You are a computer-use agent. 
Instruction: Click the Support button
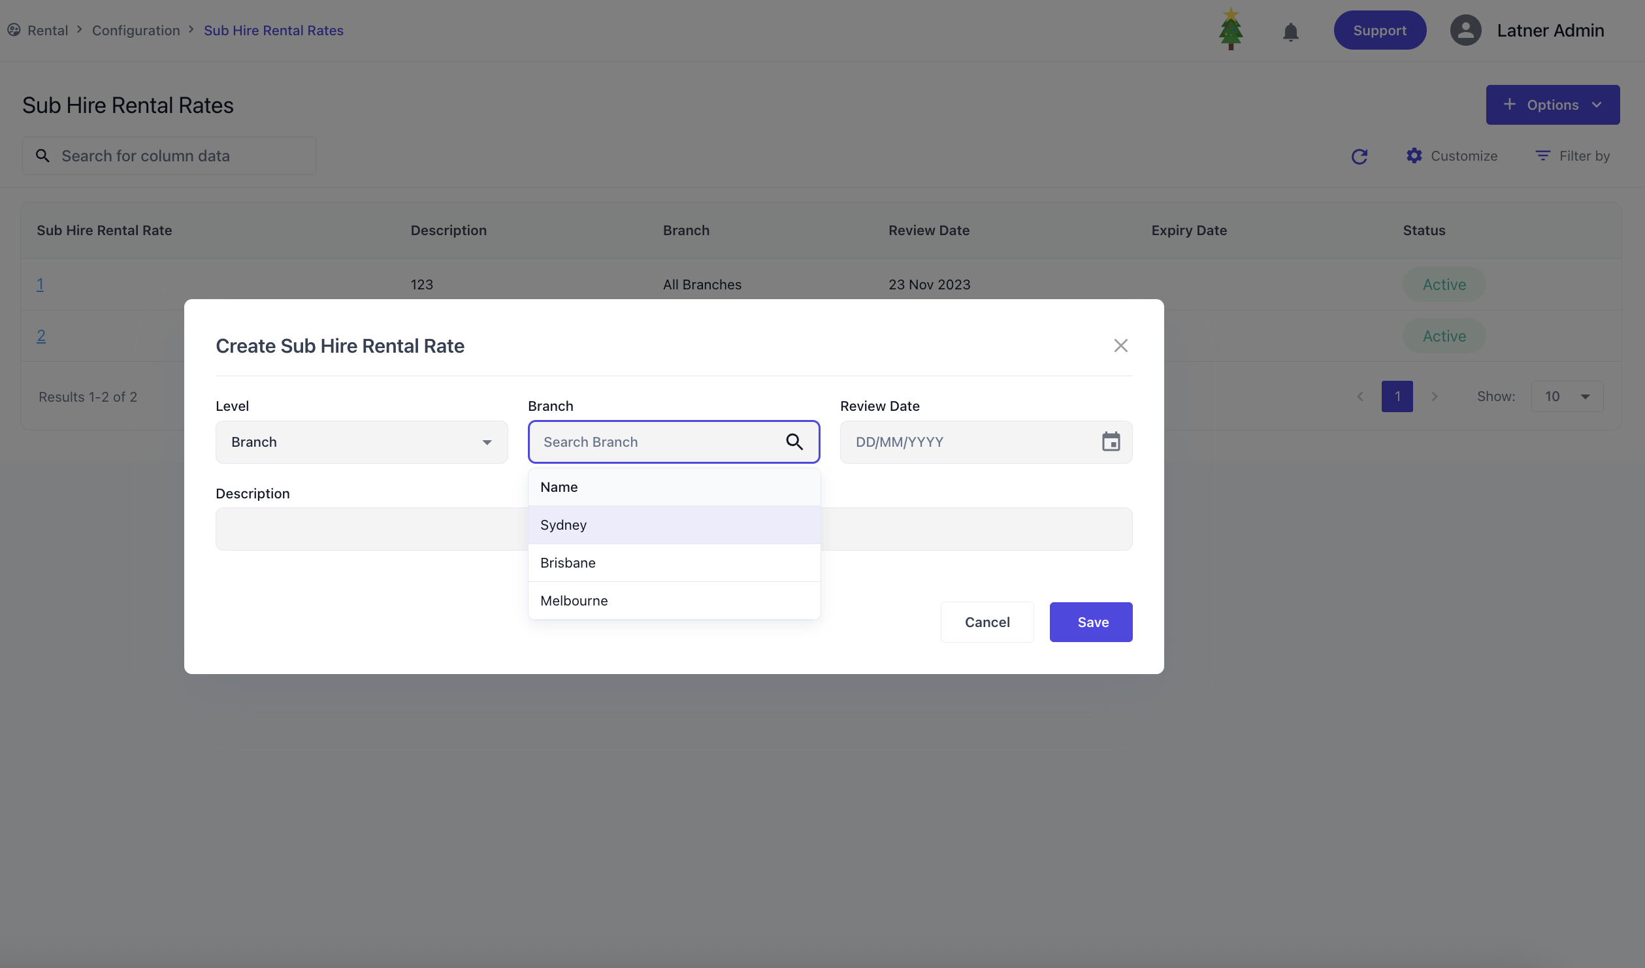(x=1379, y=30)
